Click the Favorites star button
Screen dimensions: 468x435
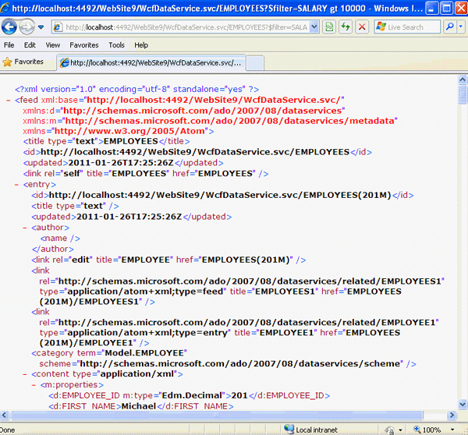pyautogui.click(x=23, y=62)
